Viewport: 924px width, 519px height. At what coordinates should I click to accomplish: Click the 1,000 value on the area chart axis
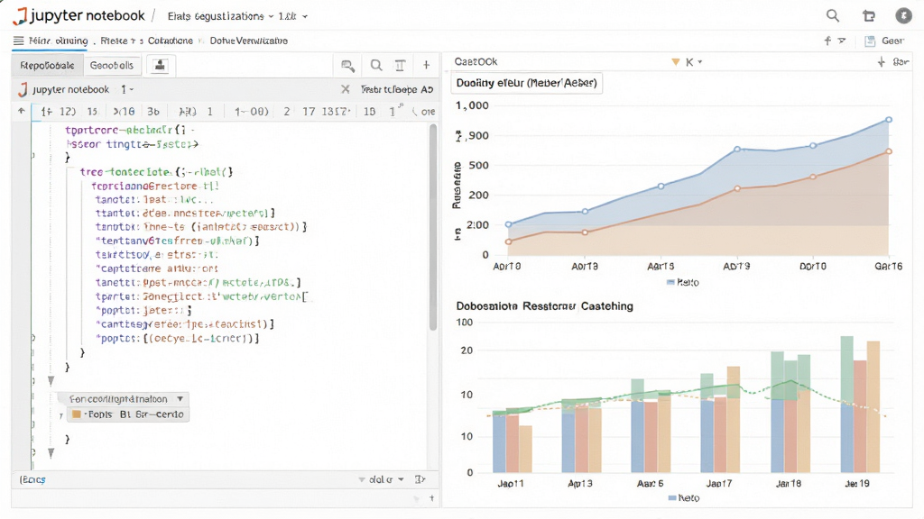(x=472, y=105)
